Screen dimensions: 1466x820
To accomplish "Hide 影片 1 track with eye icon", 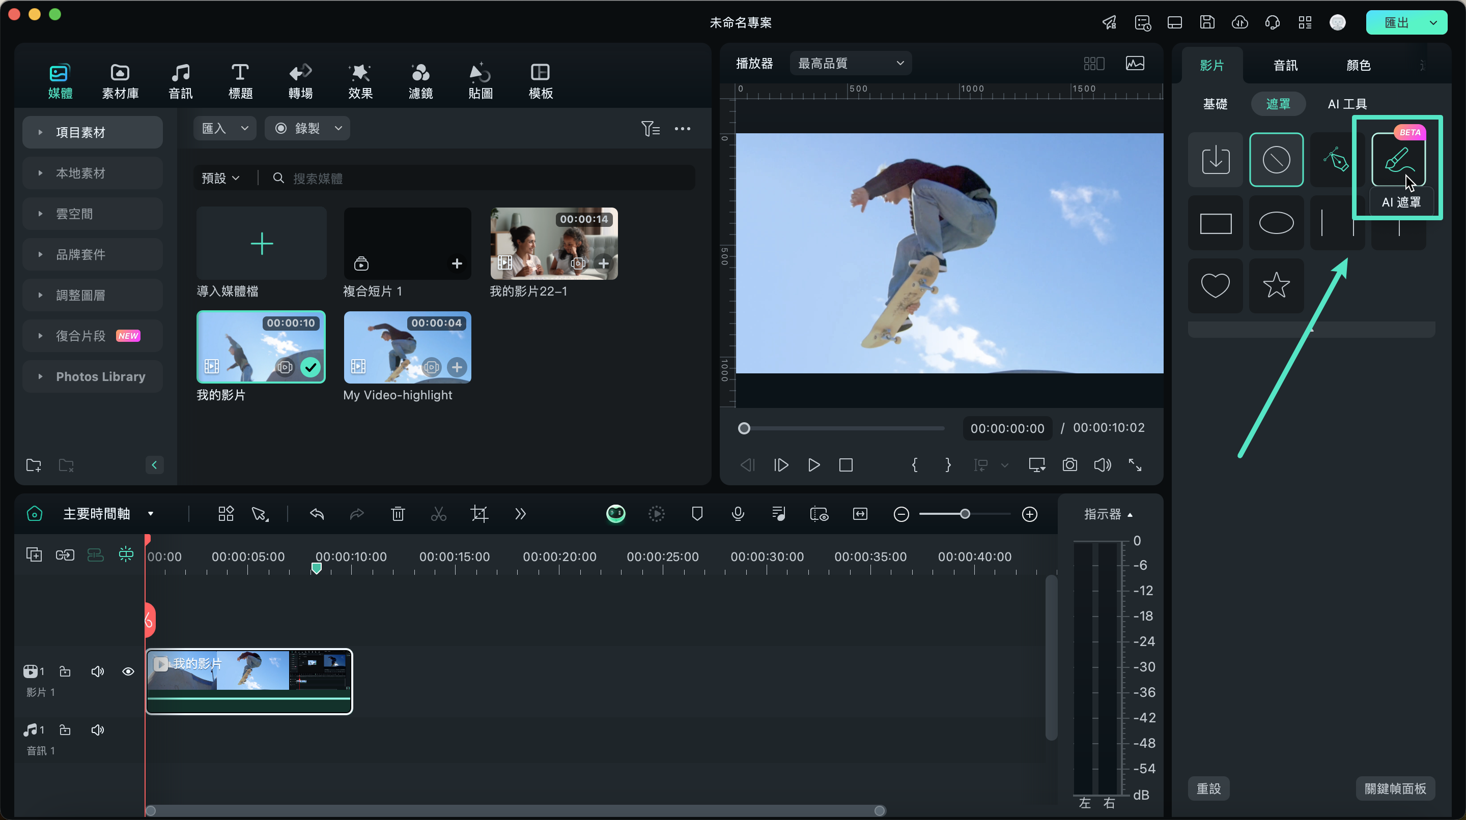I will [x=128, y=671].
